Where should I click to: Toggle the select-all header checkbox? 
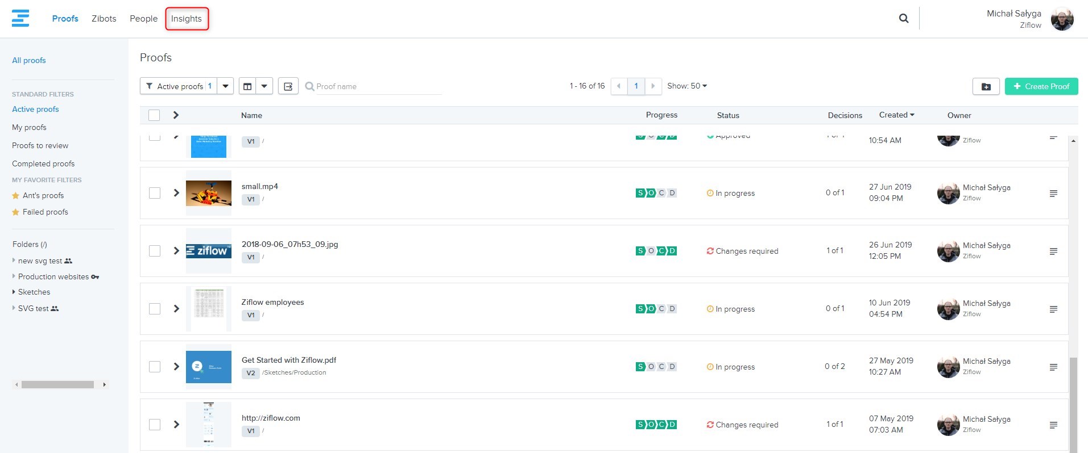click(x=154, y=115)
